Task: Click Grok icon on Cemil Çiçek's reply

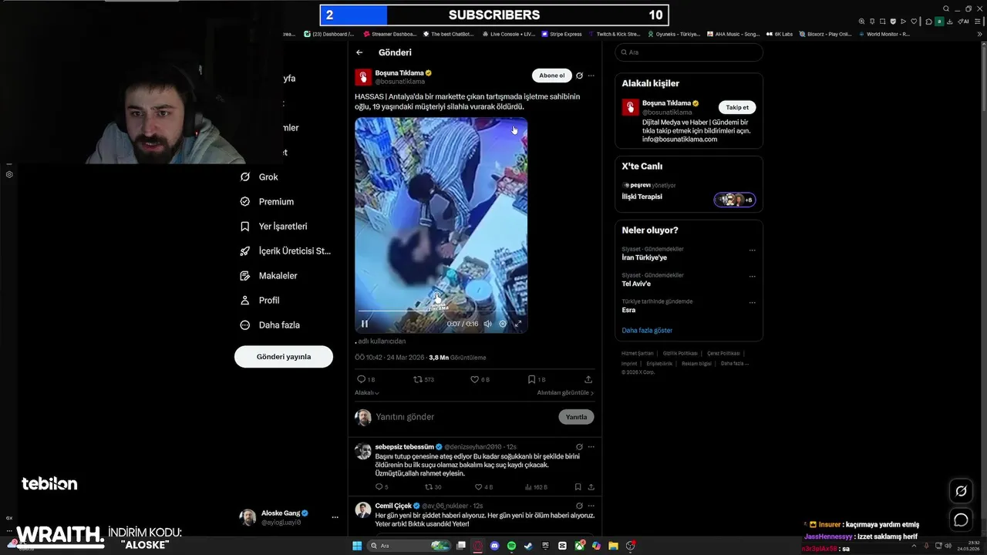Action: [x=579, y=506]
